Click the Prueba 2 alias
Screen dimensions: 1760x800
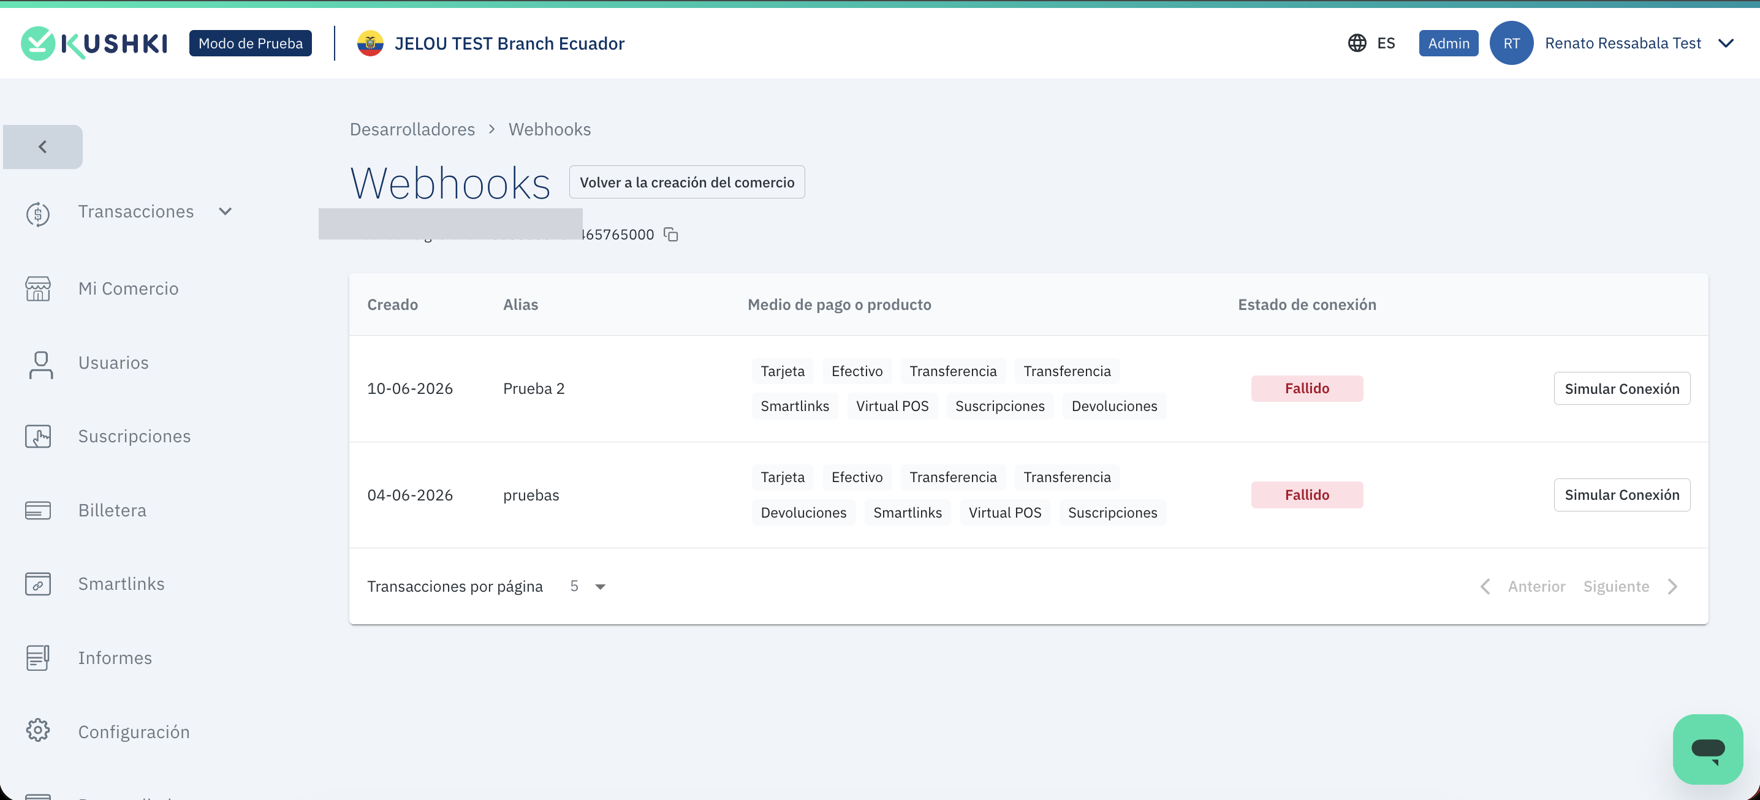click(x=534, y=389)
